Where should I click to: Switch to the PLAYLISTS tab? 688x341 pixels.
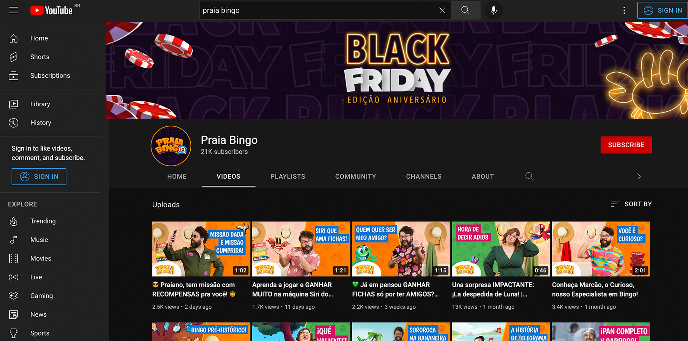(288, 177)
